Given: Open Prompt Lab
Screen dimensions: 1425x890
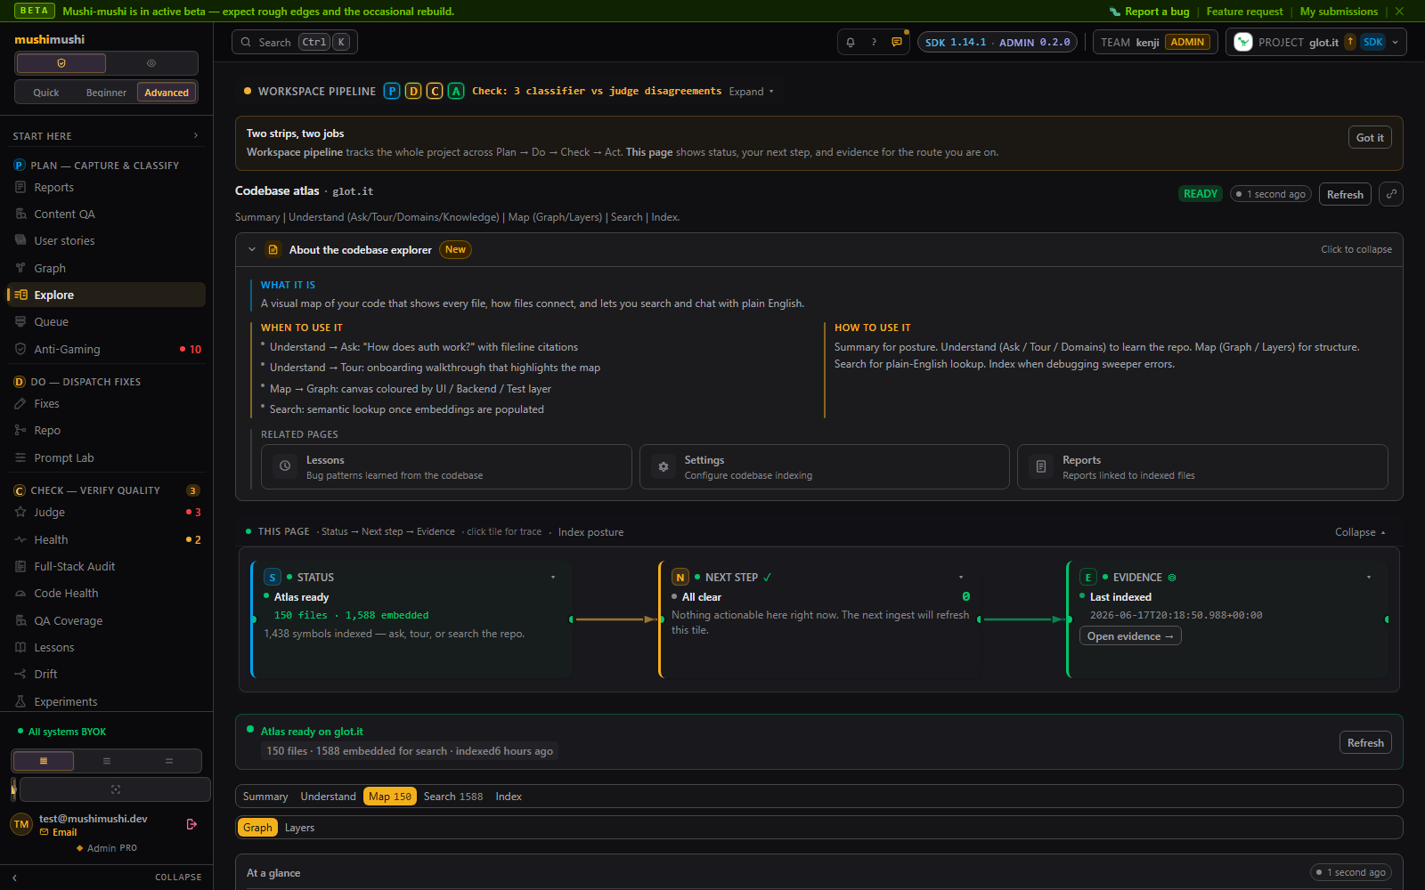Looking at the screenshot, I should pos(106,458).
